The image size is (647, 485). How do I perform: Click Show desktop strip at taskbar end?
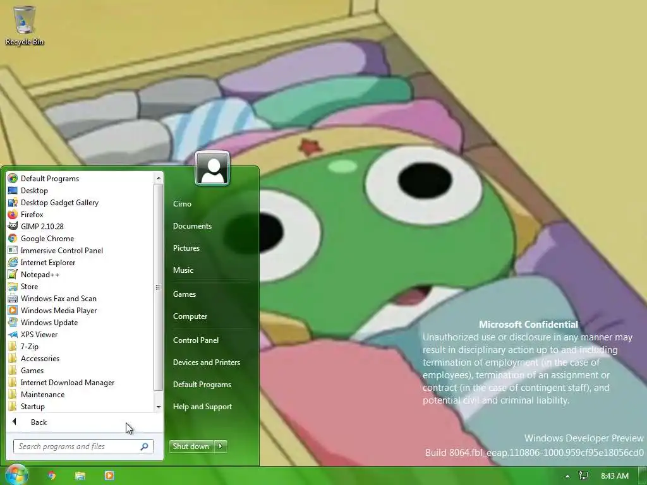coord(643,476)
